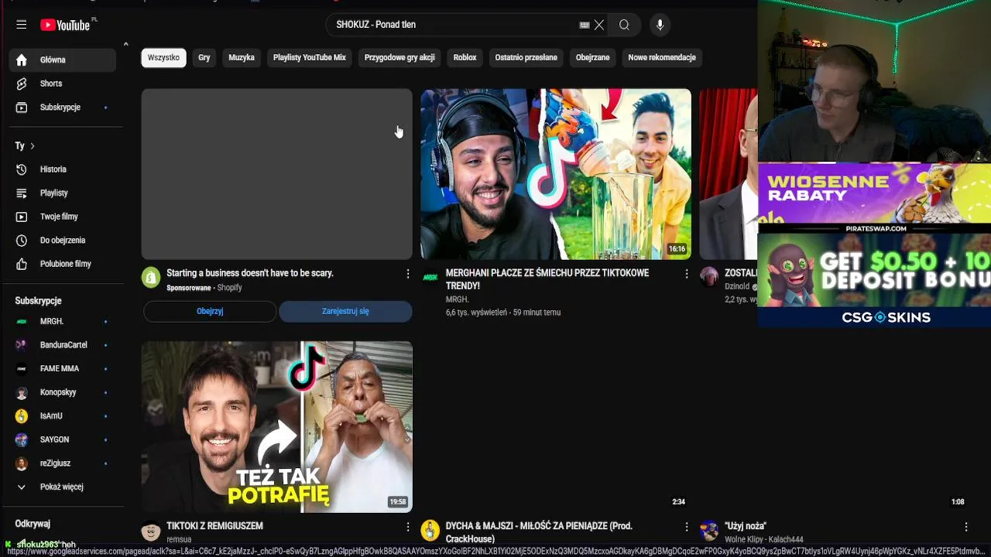Screen dimensions: 991x557
Task: Click MRGH. channel avatar under video
Action: [430, 277]
